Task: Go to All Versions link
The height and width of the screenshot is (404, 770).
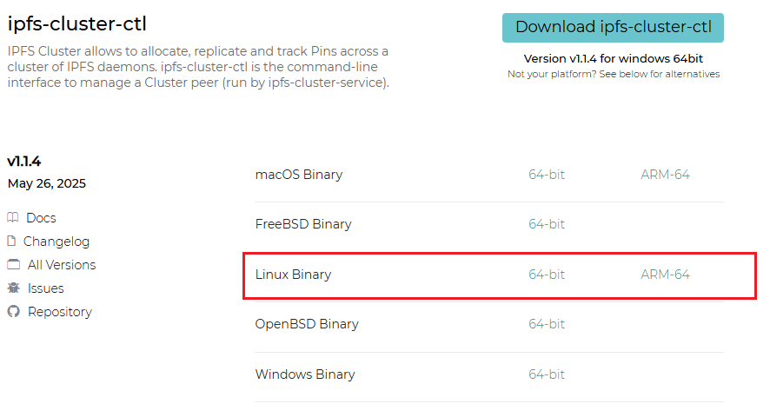Action: 62,265
